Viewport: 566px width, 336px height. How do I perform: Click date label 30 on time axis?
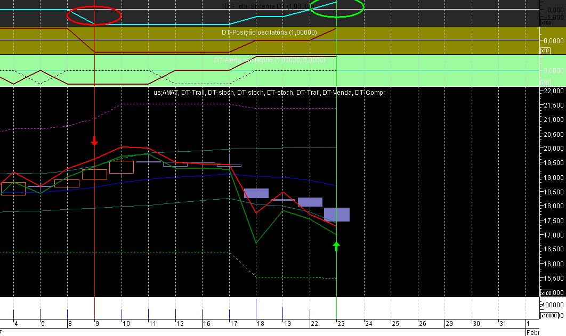(x=476, y=324)
